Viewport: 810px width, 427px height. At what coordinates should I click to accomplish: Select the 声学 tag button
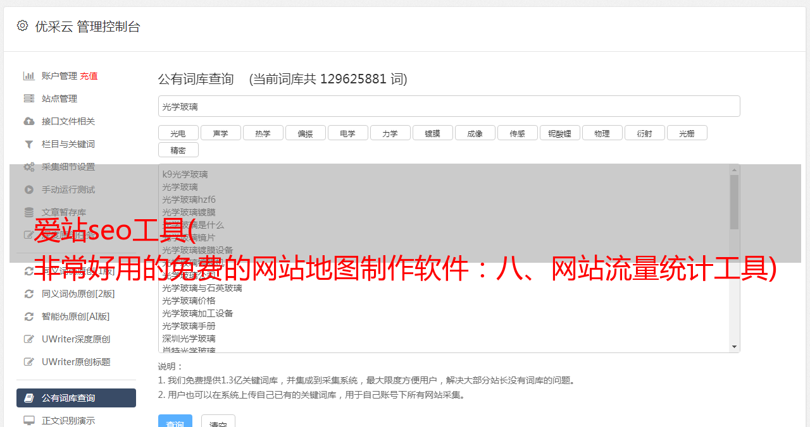220,133
